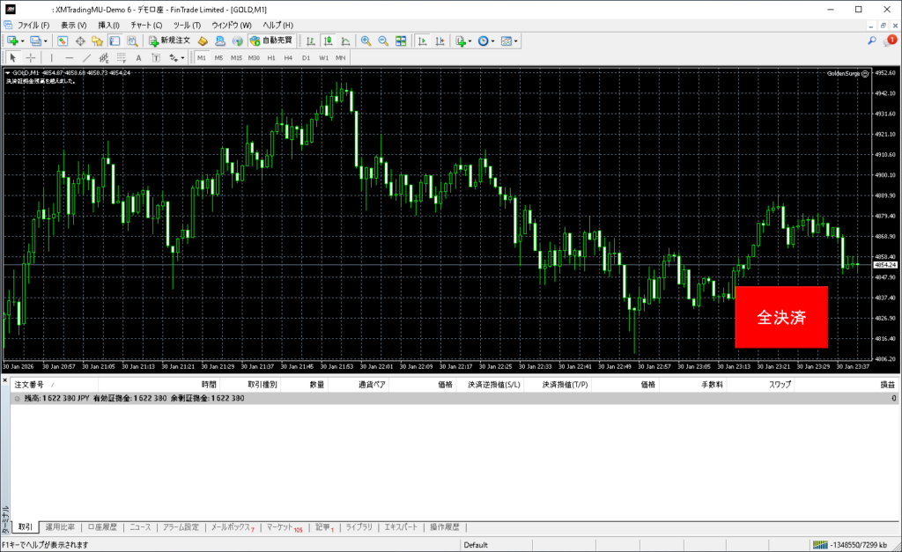Open the new chart dropdown arrow
Screen dimensions: 902x552
coord(23,40)
